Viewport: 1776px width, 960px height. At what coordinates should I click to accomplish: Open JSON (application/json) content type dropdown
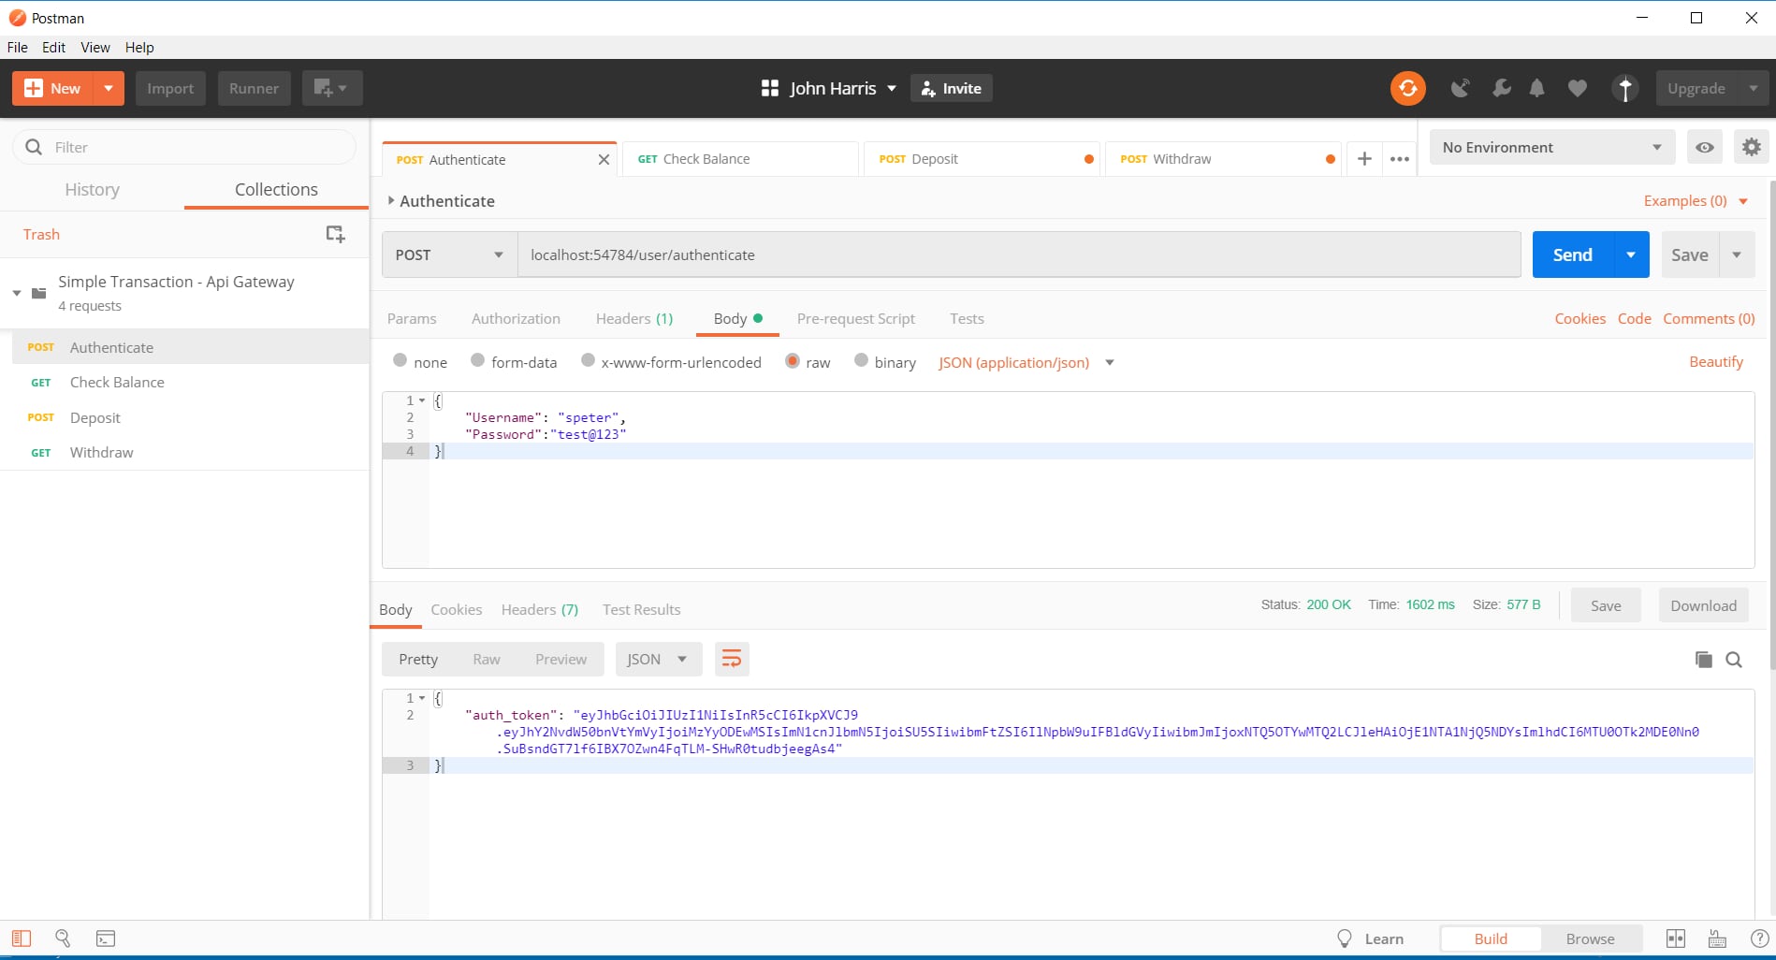pos(1026,362)
